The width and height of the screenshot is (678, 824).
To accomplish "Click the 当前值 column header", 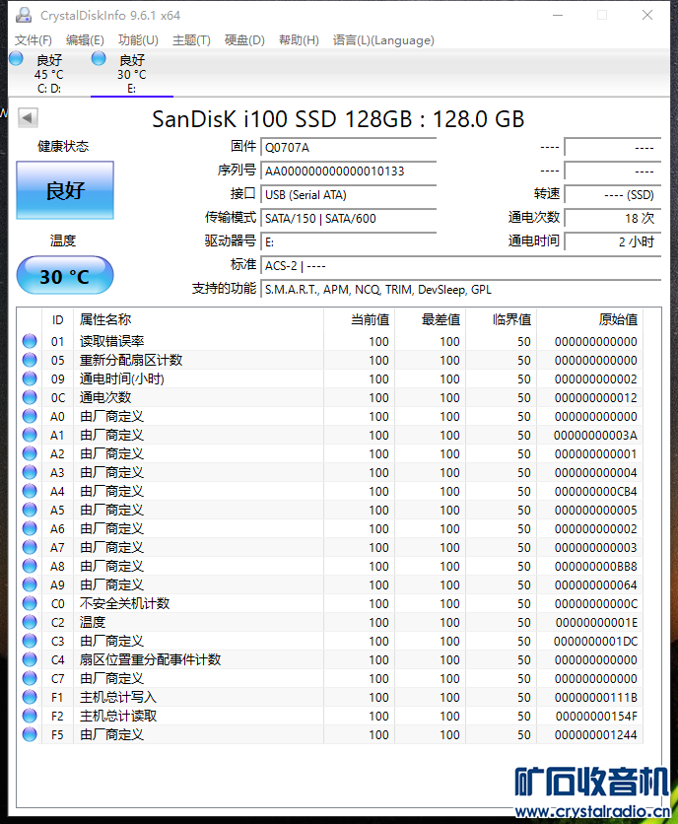I will (360, 319).
